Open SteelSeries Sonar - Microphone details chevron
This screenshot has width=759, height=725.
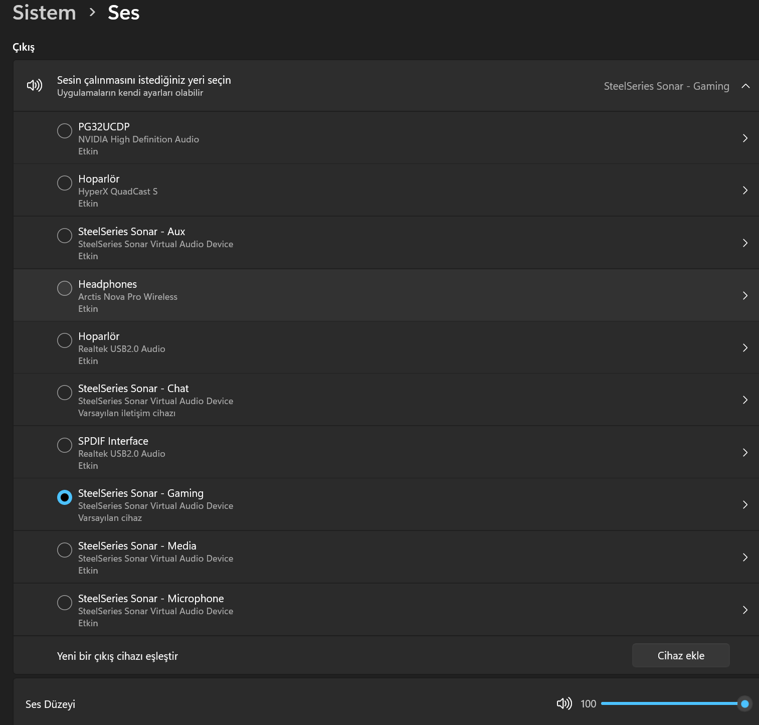(x=745, y=610)
